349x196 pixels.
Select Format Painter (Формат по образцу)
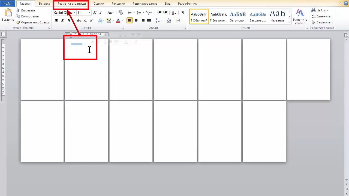tap(33, 22)
